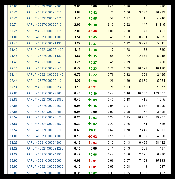
Task: Follow the AAPL7140627C00091430 link
Action: click(45, 62)
